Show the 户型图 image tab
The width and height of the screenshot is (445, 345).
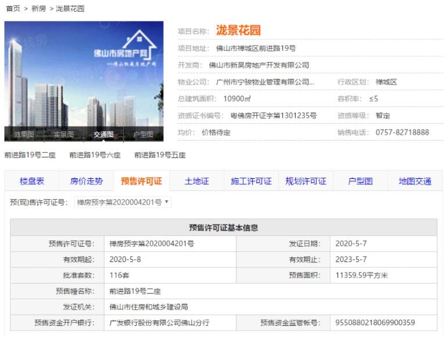click(x=143, y=134)
